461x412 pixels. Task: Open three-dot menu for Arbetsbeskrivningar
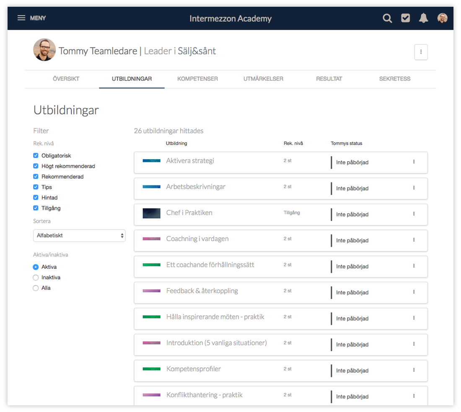point(414,188)
